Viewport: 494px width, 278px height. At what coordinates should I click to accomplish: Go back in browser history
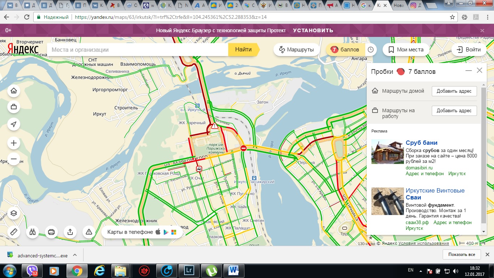tap(6, 17)
